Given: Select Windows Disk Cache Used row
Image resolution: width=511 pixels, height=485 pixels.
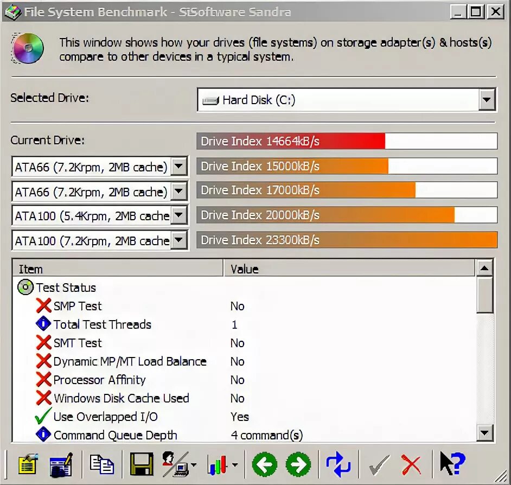Looking at the screenshot, I should tap(244, 398).
